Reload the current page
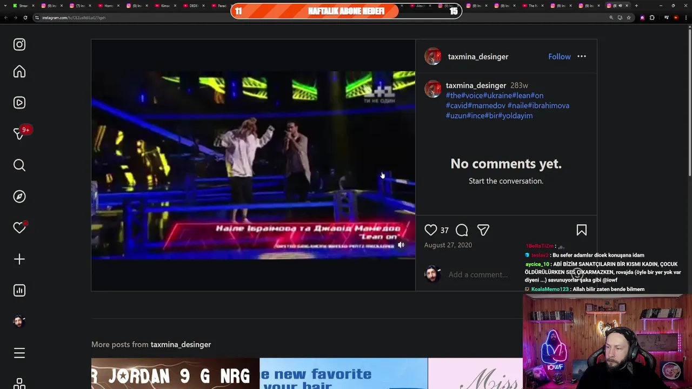The width and height of the screenshot is (692, 389). click(25, 17)
